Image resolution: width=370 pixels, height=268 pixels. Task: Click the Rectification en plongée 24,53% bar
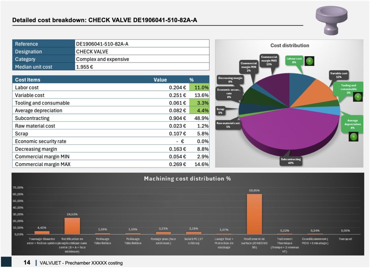[x=72, y=226]
